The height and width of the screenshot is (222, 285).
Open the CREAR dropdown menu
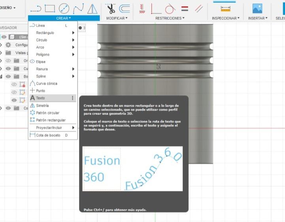point(64,18)
